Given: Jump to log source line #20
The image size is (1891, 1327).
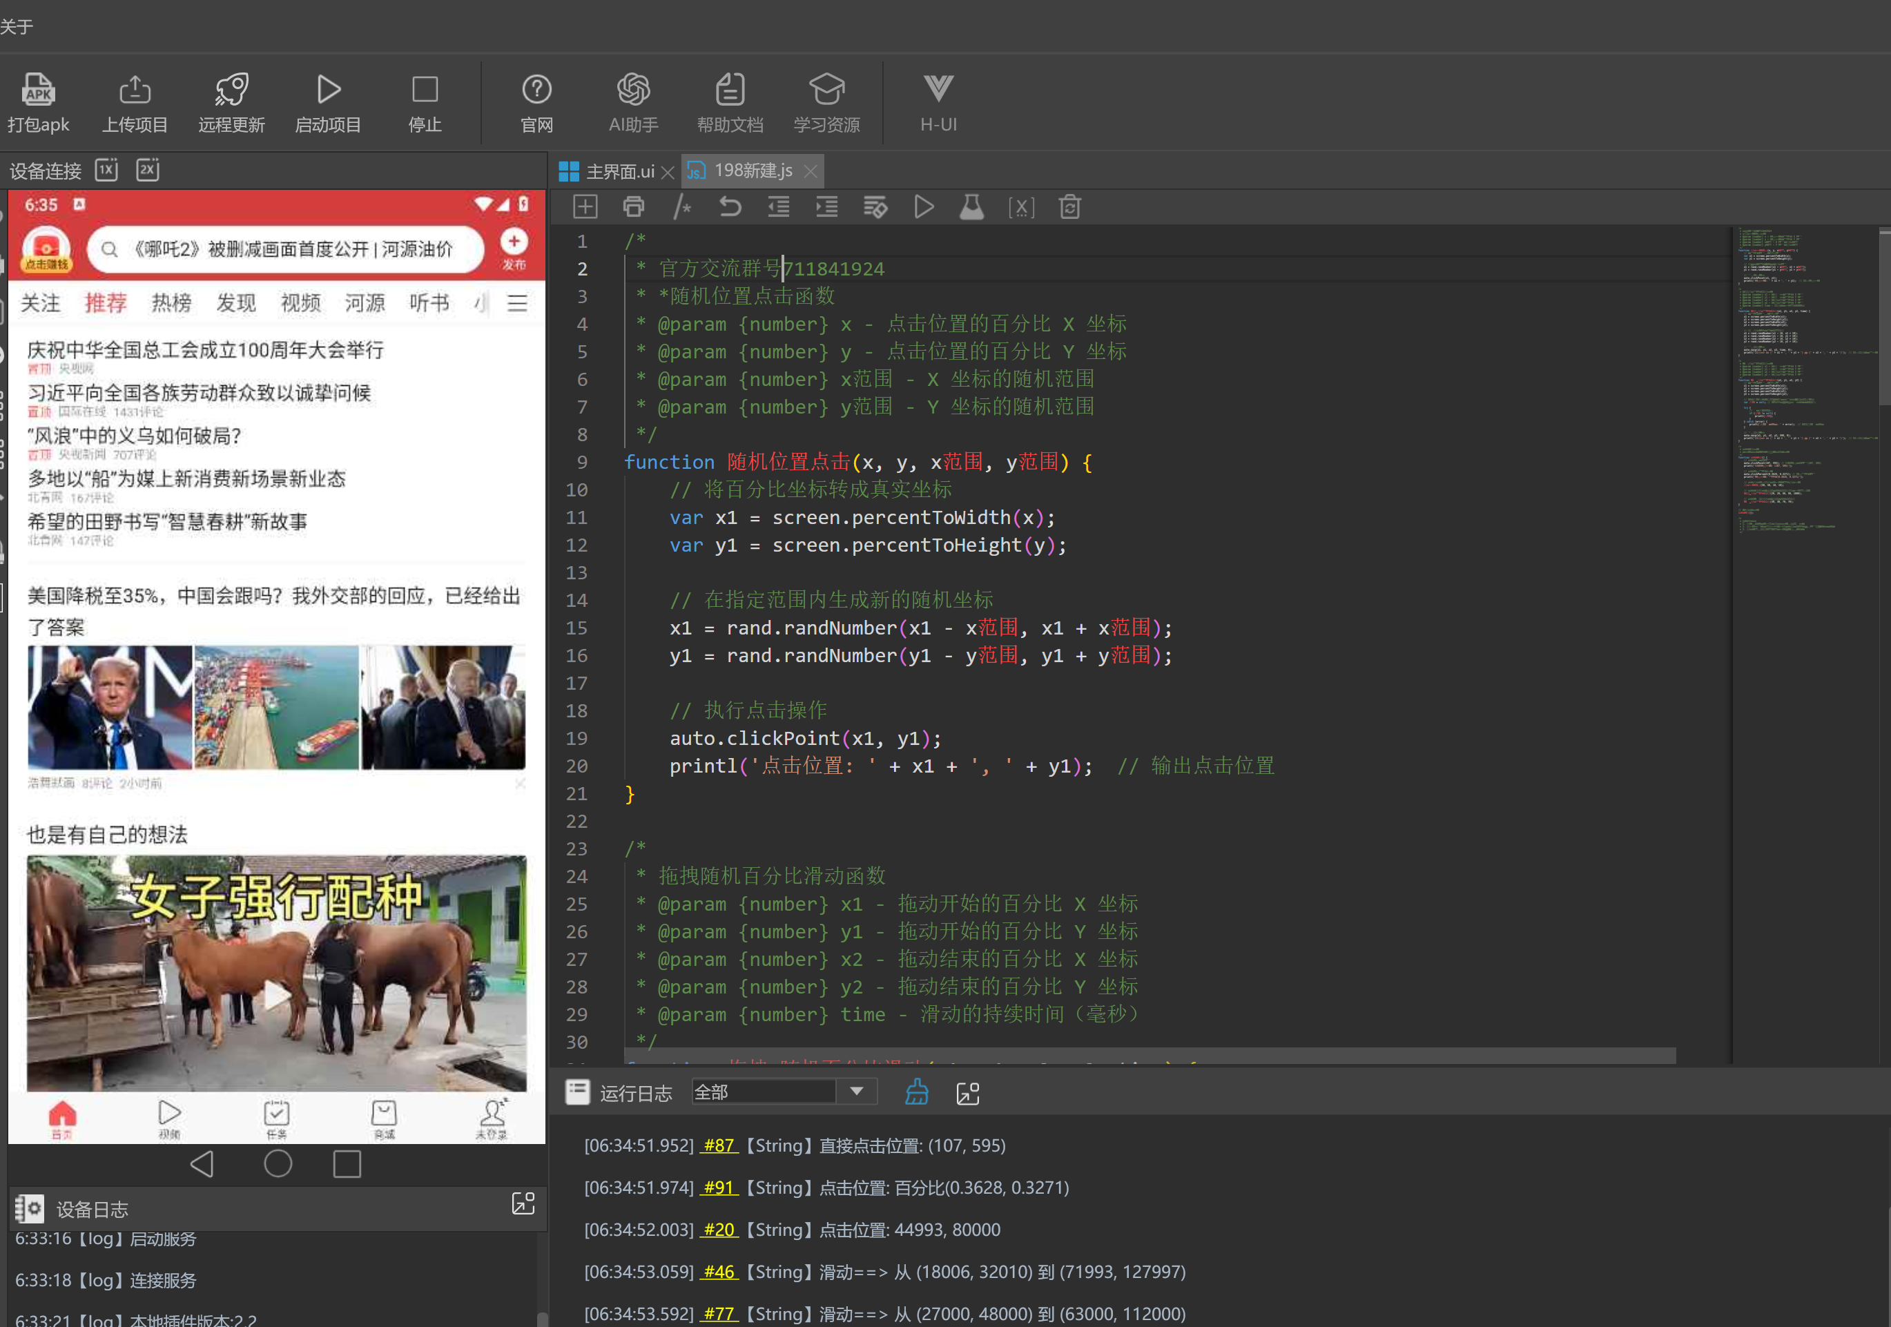Looking at the screenshot, I should click(719, 1229).
